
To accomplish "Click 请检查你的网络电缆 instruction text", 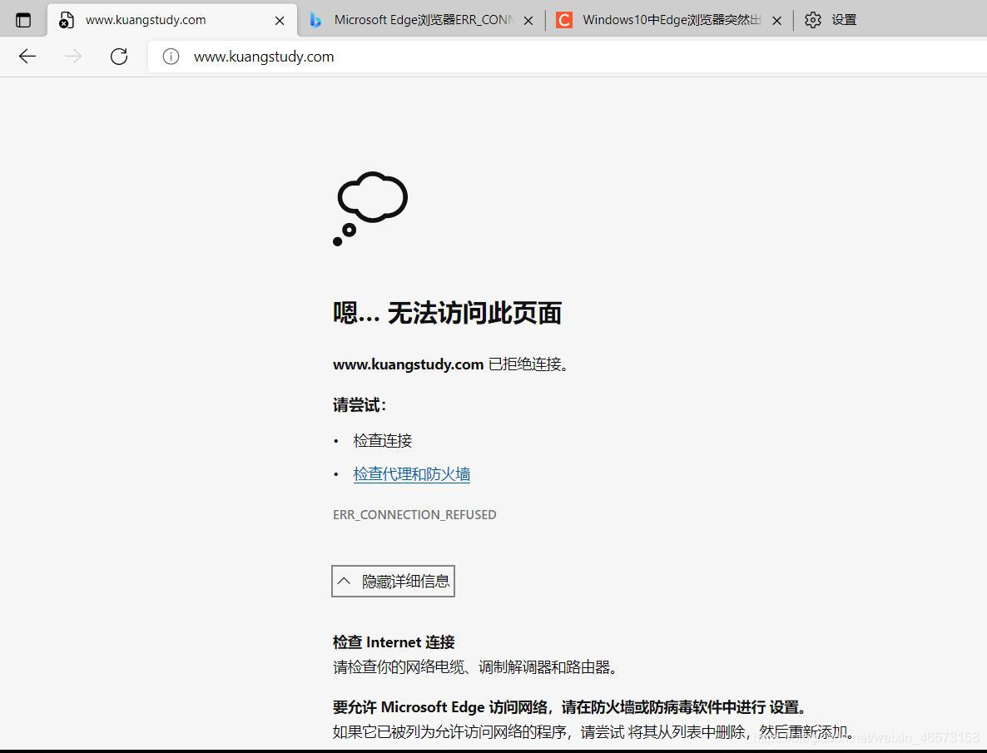I will (475, 667).
